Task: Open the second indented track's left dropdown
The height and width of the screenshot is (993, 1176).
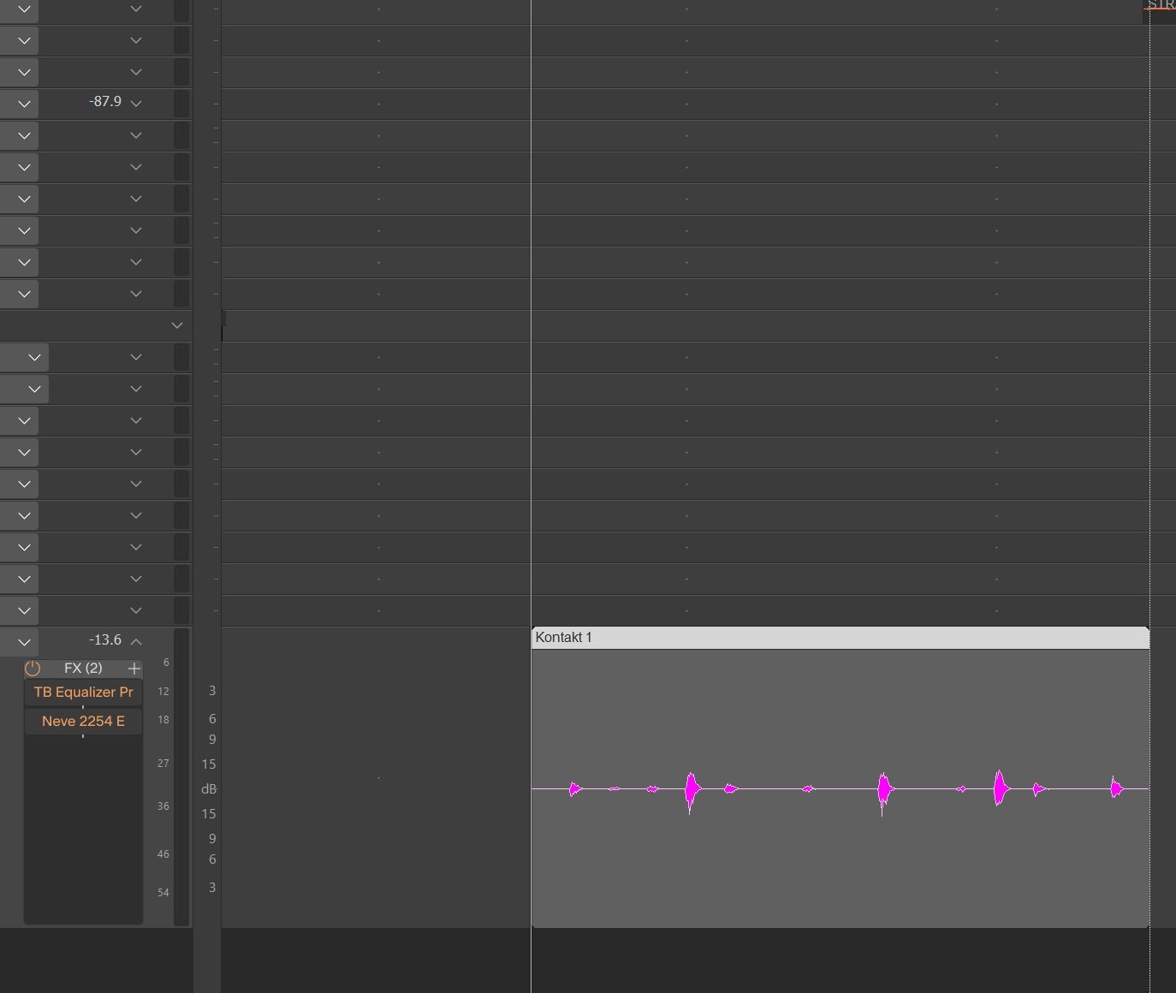Action: [34, 389]
